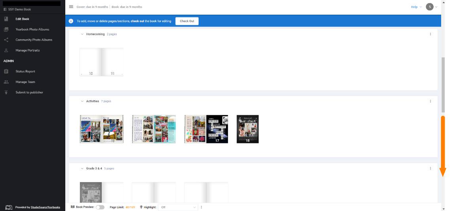Open second Grade 3 & 4 spread thumbnail
The height and width of the screenshot is (211, 455).
coord(154,192)
